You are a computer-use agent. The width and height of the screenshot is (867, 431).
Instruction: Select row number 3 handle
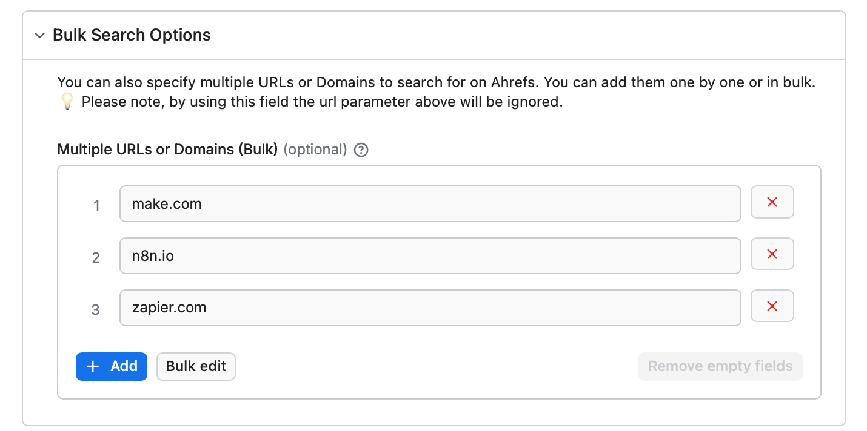96,310
